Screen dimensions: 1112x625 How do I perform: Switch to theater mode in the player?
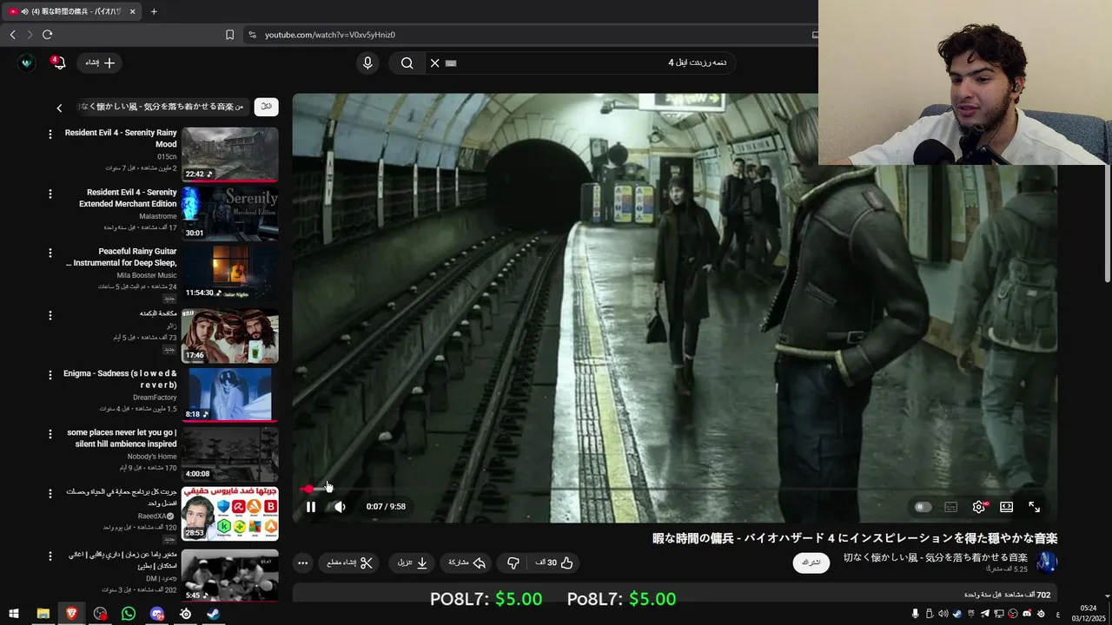pyautogui.click(x=1007, y=507)
